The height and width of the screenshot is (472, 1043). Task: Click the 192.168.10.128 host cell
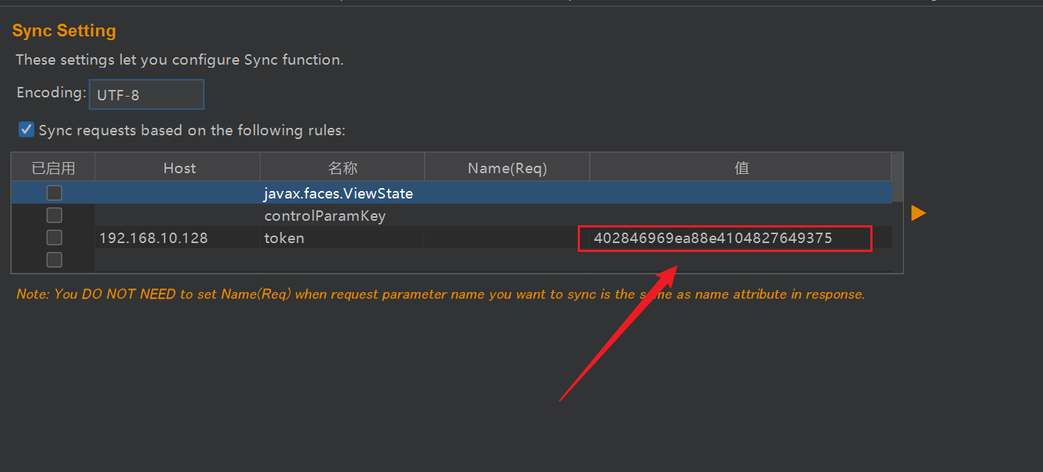153,239
